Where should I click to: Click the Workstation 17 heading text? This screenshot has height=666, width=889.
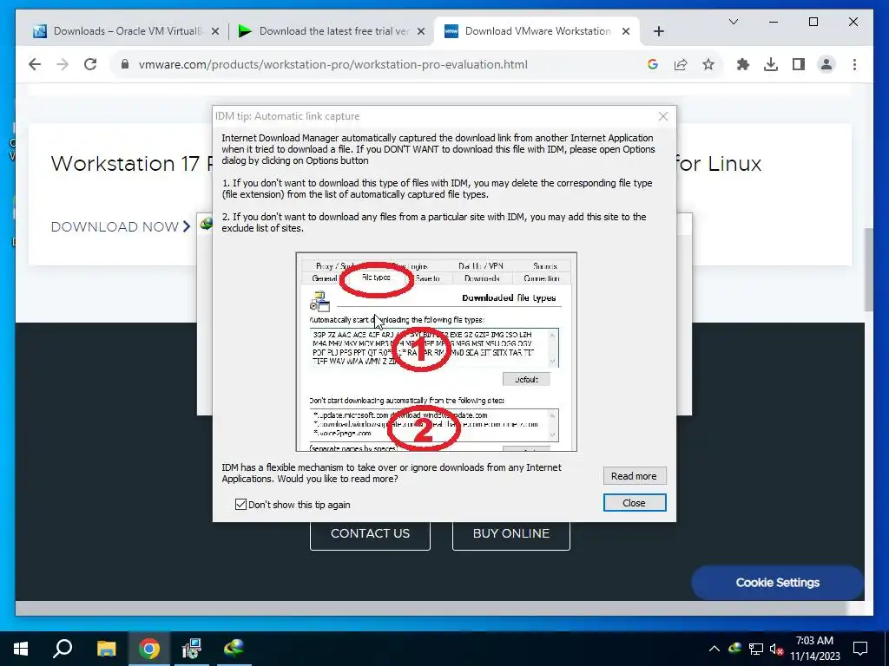pos(125,164)
